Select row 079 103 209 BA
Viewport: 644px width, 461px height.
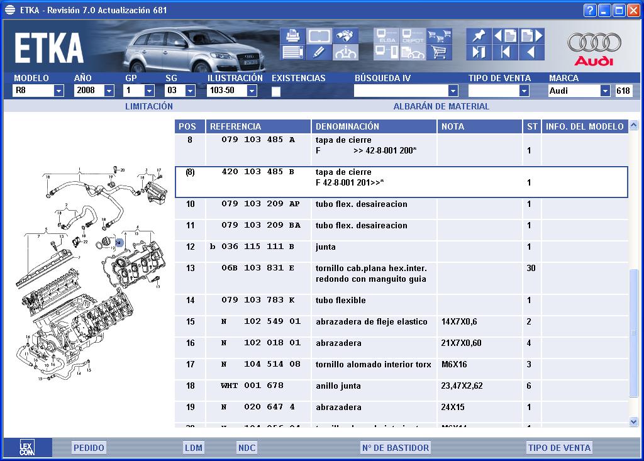pos(401,230)
